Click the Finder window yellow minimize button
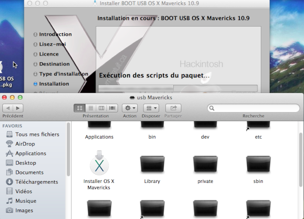This screenshot has height=219, width=304. click(x=12, y=97)
